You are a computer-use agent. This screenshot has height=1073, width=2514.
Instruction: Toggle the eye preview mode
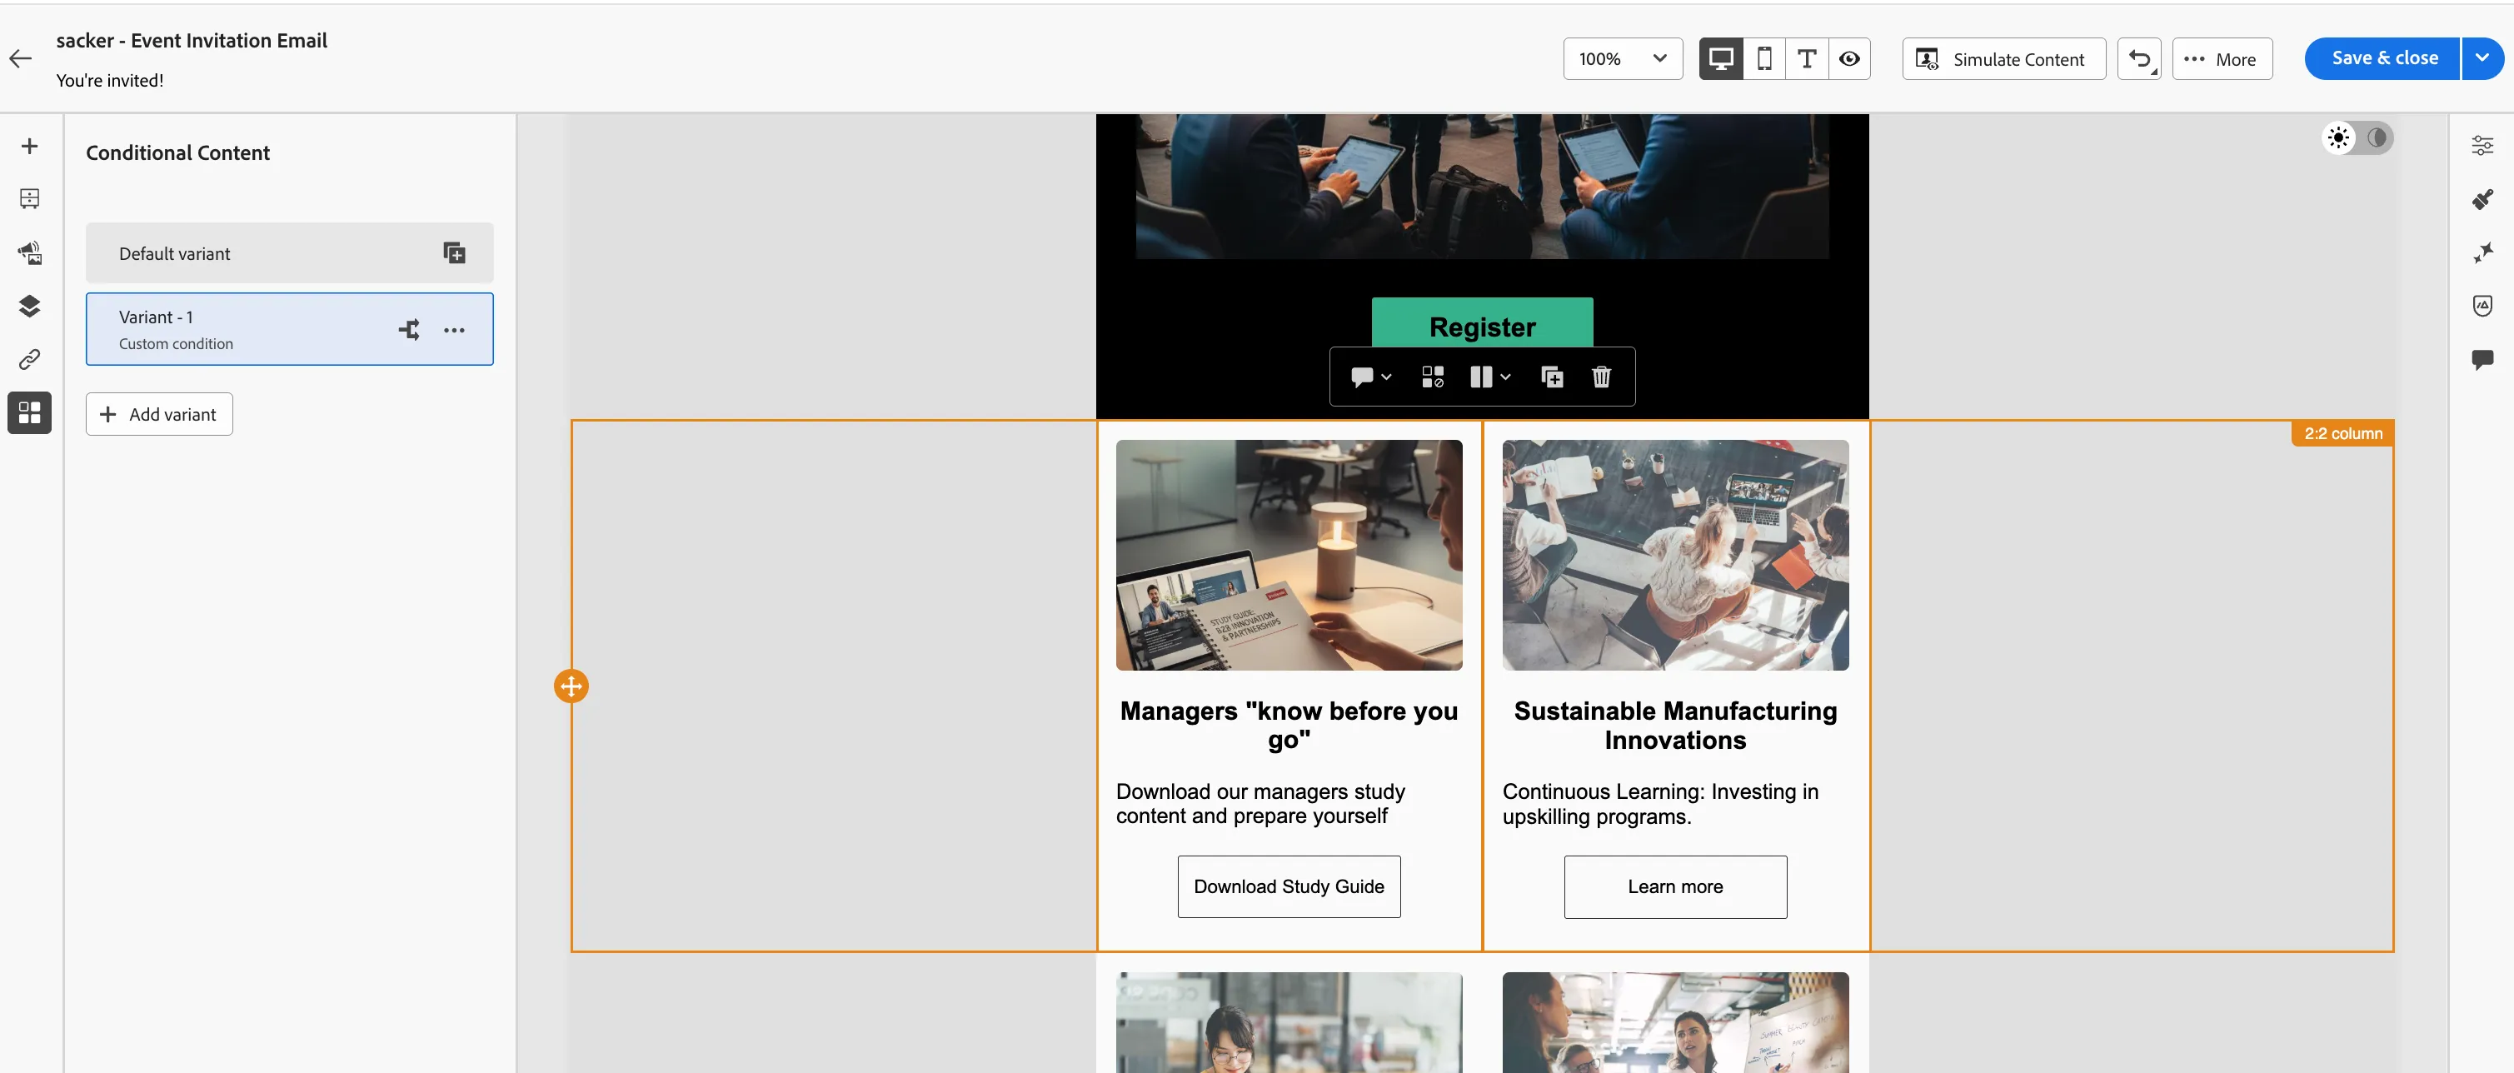tap(1848, 58)
